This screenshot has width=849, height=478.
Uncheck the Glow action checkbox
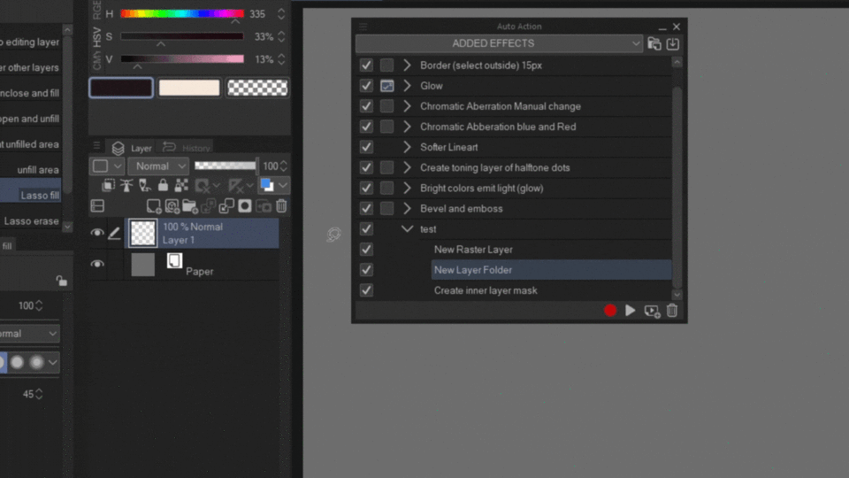click(366, 86)
